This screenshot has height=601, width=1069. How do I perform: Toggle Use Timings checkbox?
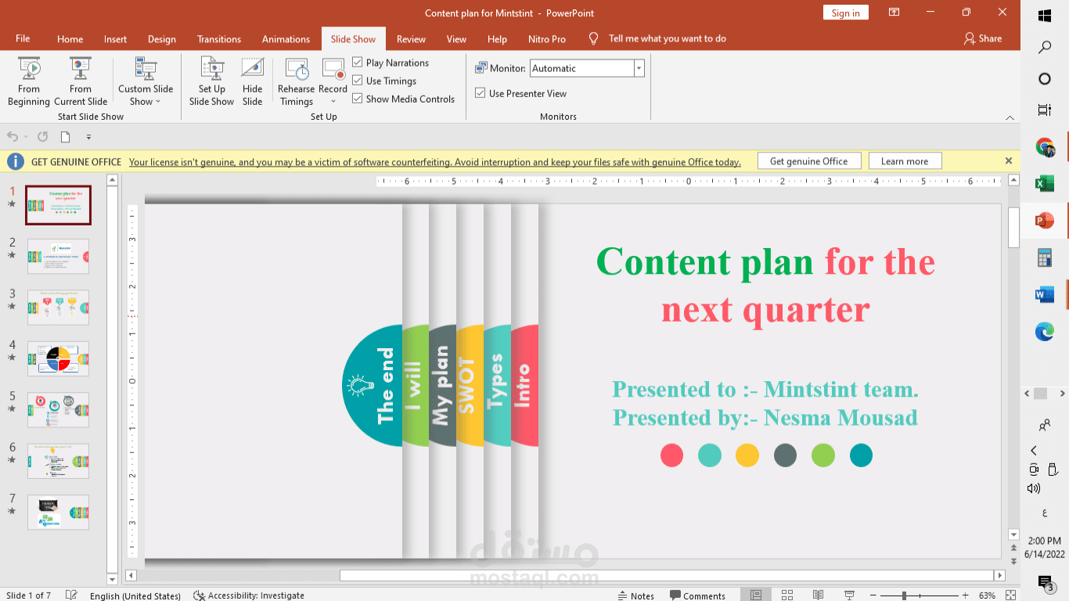(358, 81)
